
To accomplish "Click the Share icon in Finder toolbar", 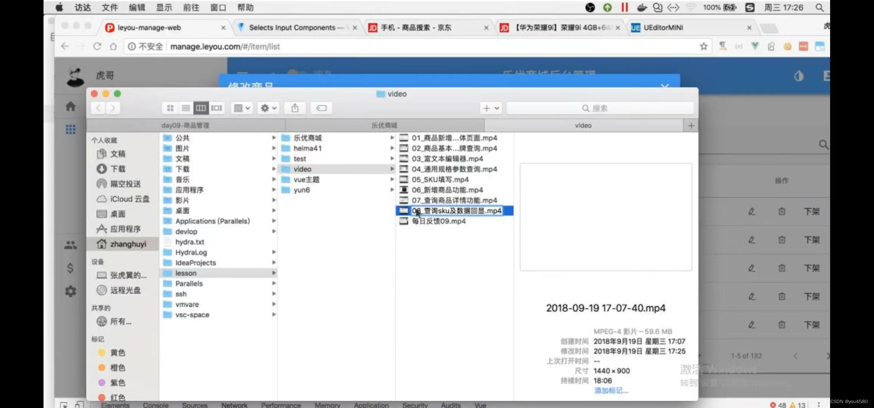I will pos(295,108).
